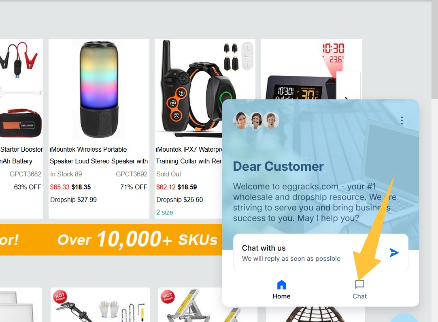Viewport: 438px width, 322px height.
Task: Open the three-dot widget options menu
Action: click(x=402, y=120)
